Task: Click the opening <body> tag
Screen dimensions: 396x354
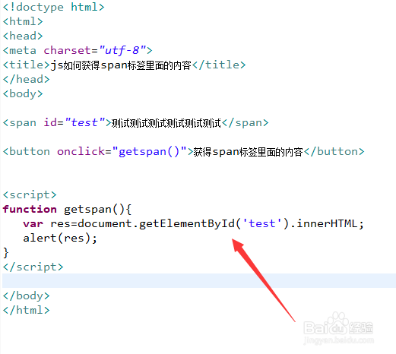Action: (23, 94)
